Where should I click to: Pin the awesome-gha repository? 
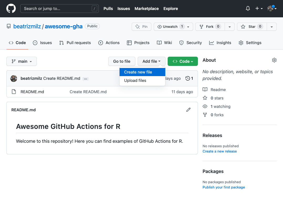(x=141, y=27)
